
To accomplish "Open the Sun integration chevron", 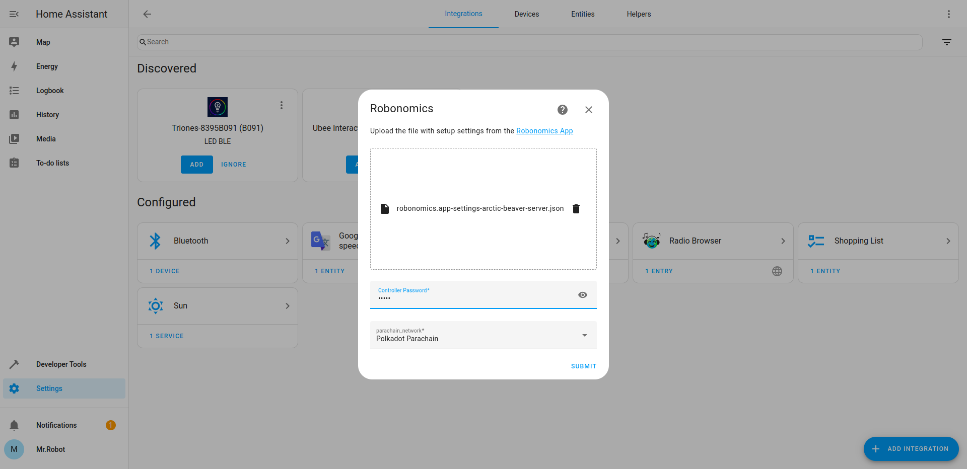I will coord(288,306).
